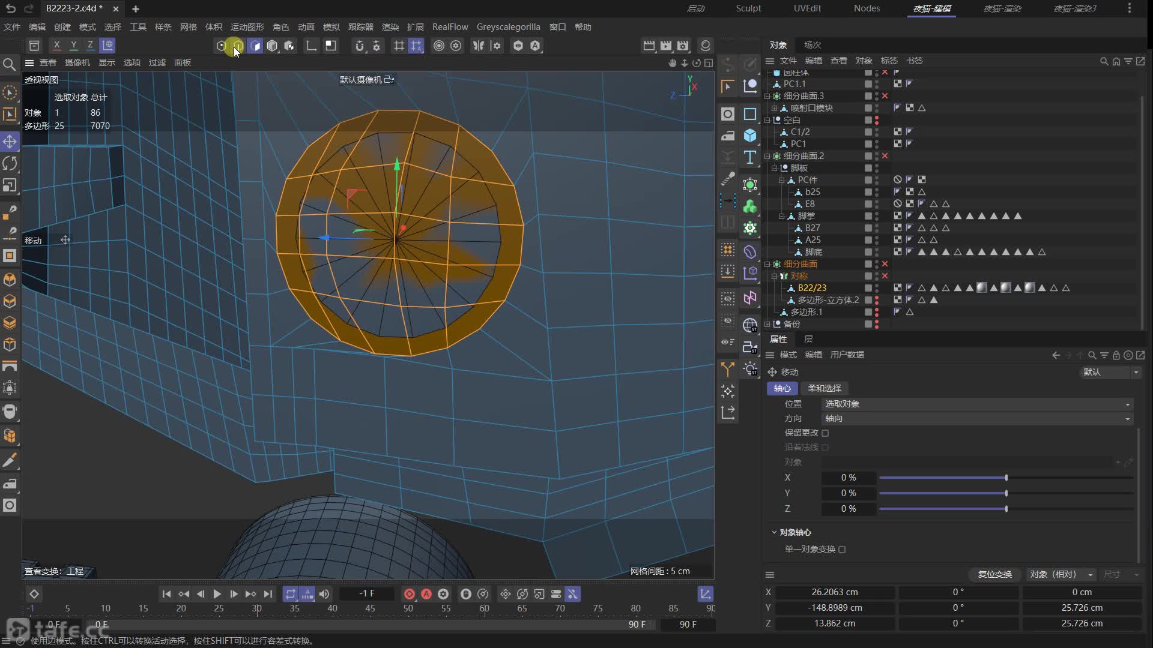Select the Rotate tool in left toolbar

tap(10, 163)
